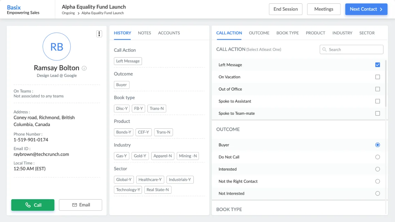Click the End Session button
This screenshot has height=222, width=395.
pos(285,9)
